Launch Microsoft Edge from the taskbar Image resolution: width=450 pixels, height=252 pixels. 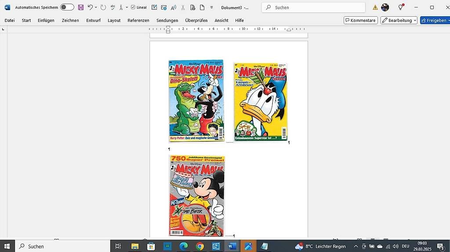pyautogui.click(x=183, y=246)
